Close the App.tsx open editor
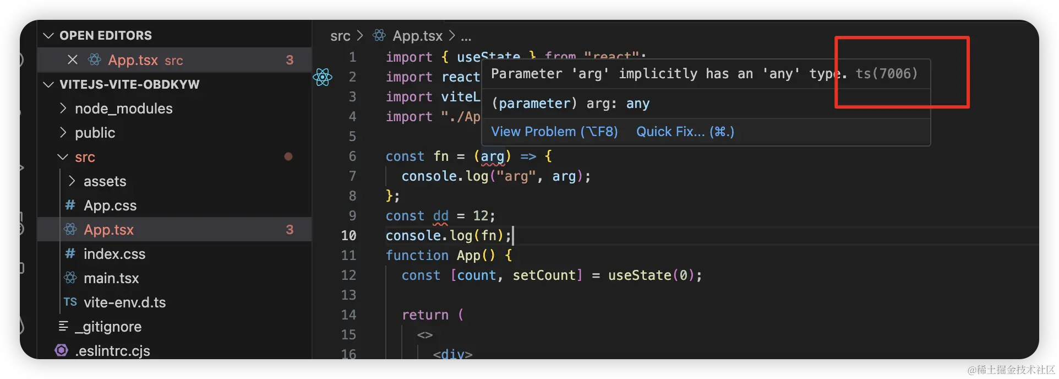 (72, 59)
